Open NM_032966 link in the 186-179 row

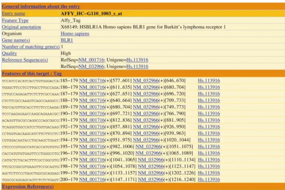(146, 87)
